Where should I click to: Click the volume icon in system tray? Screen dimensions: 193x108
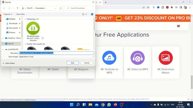(168, 105)
